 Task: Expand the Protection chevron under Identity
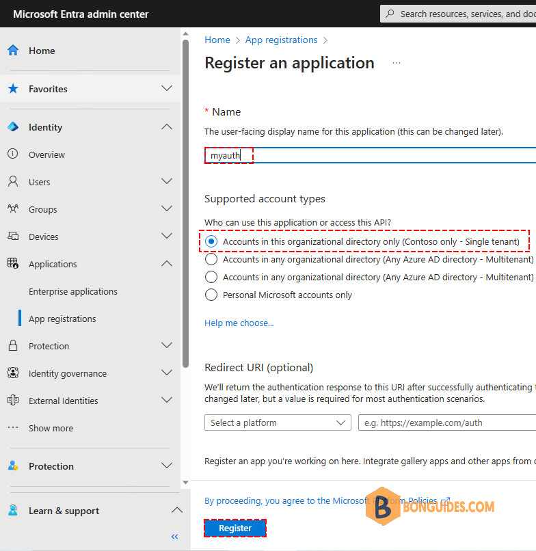click(x=167, y=345)
